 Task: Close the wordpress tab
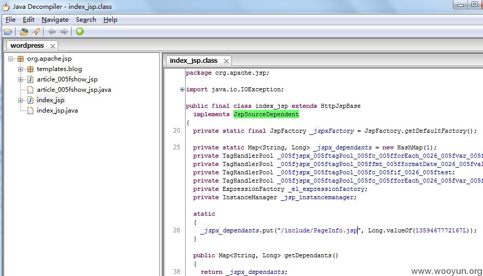(53, 46)
